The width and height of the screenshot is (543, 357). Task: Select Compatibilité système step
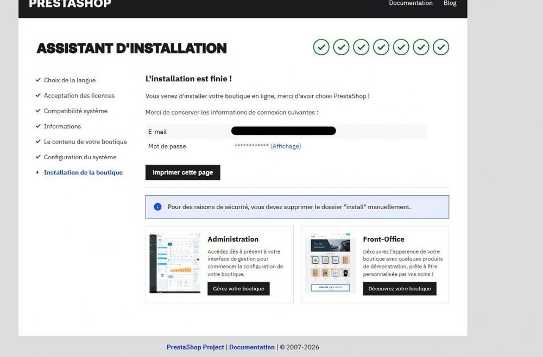pyautogui.click(x=75, y=111)
